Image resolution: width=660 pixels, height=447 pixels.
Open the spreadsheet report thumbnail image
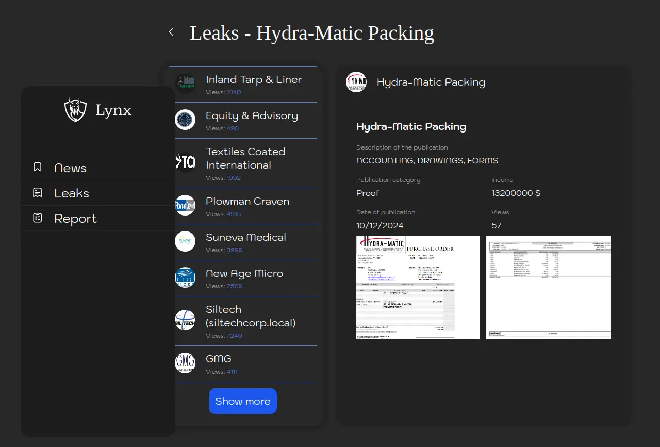[x=548, y=287]
